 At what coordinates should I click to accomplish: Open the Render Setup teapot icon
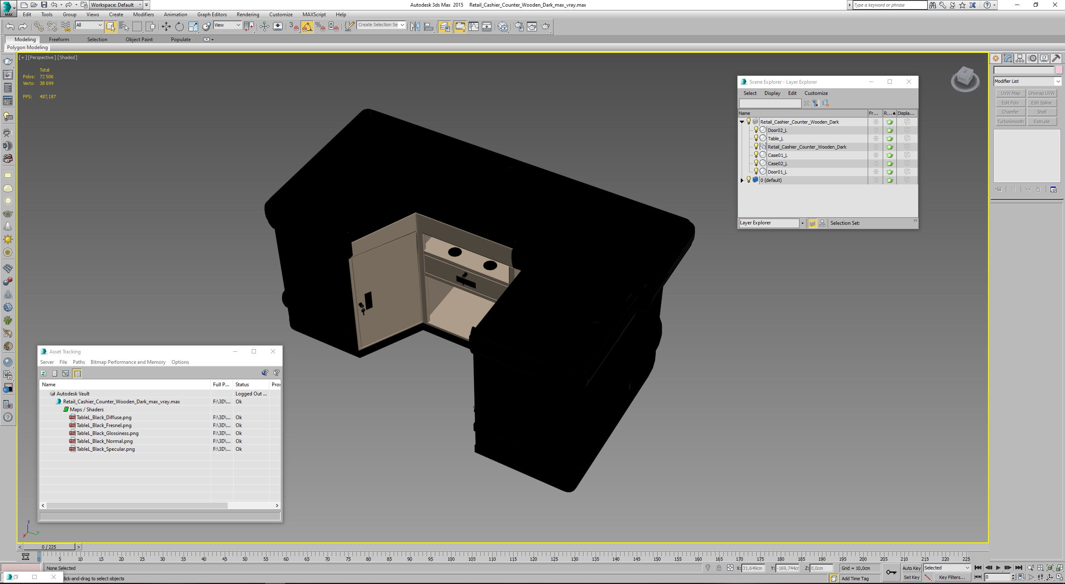[519, 27]
